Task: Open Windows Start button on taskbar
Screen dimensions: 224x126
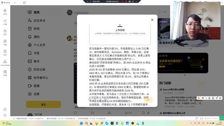Action: click(81, 123)
